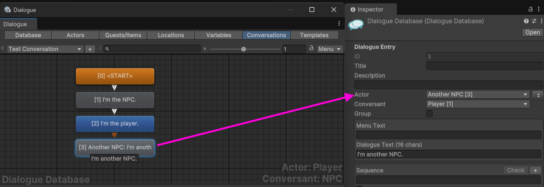
Task: Click the zoom value field showing 1
Action: [294, 49]
